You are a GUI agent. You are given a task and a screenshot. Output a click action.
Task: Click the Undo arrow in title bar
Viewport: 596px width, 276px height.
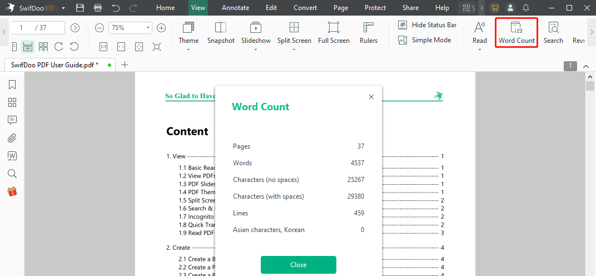[x=116, y=8]
